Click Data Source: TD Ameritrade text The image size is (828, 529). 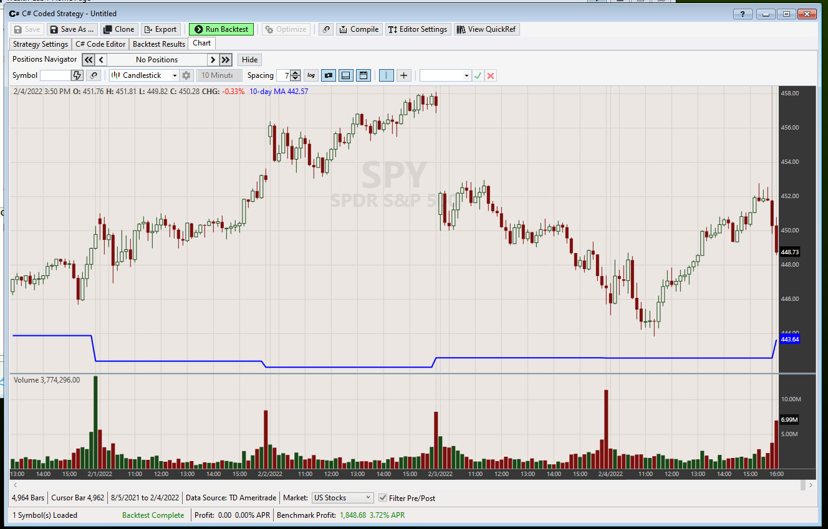click(232, 498)
